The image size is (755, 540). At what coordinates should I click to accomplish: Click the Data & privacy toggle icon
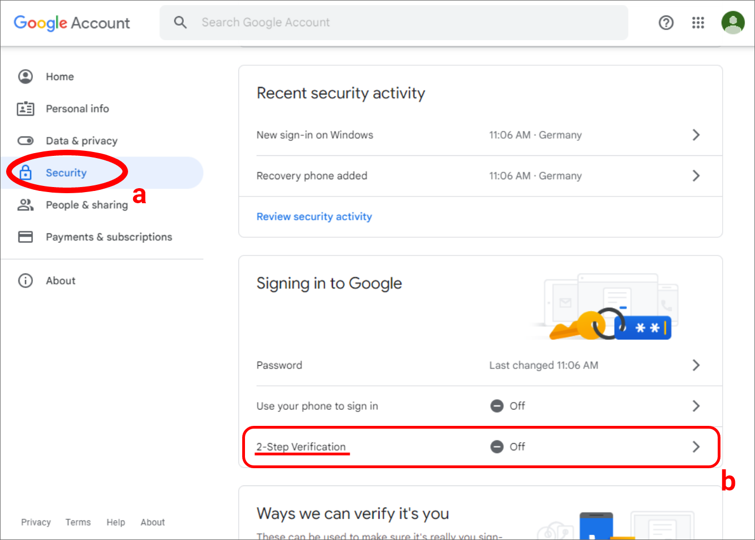click(26, 141)
